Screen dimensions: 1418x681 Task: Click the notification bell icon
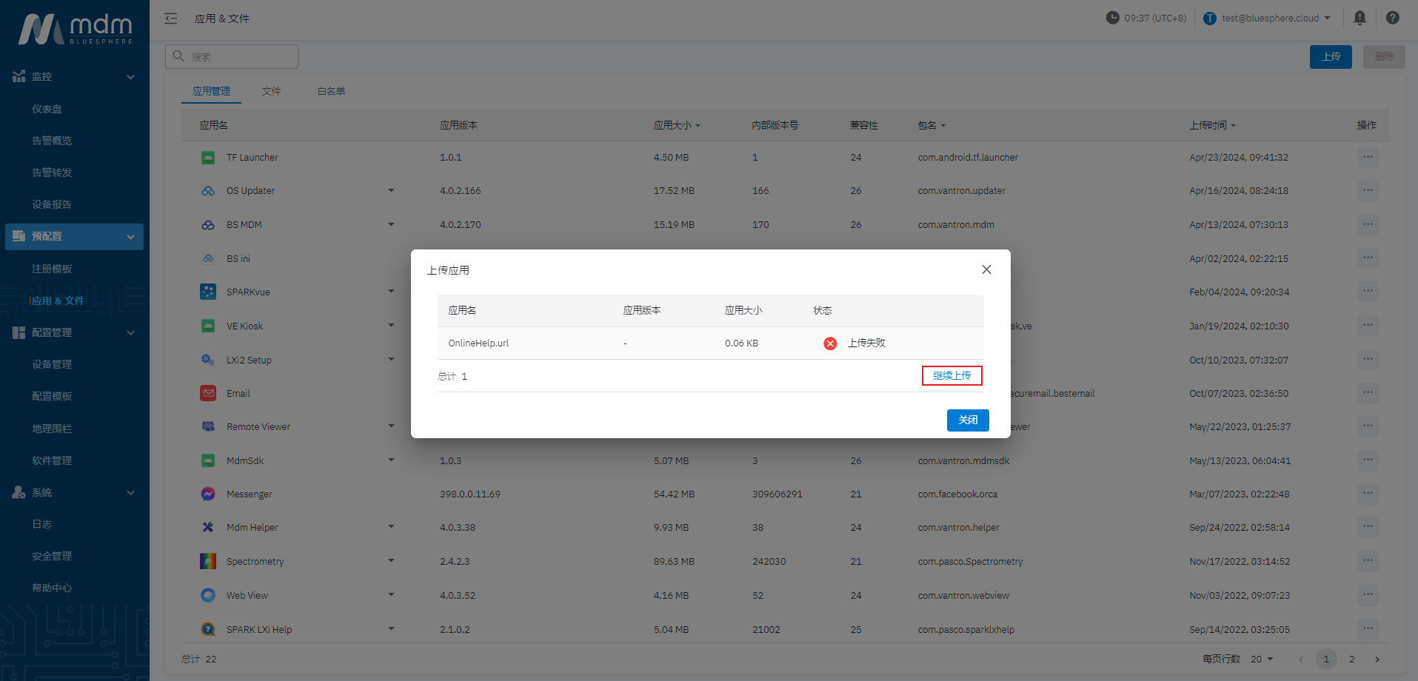(1360, 18)
